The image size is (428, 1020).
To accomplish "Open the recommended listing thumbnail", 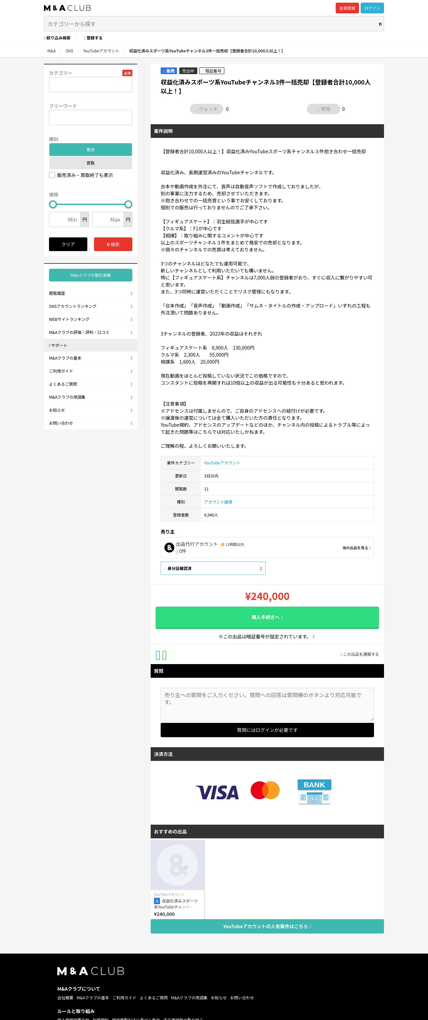I will 177,865.
